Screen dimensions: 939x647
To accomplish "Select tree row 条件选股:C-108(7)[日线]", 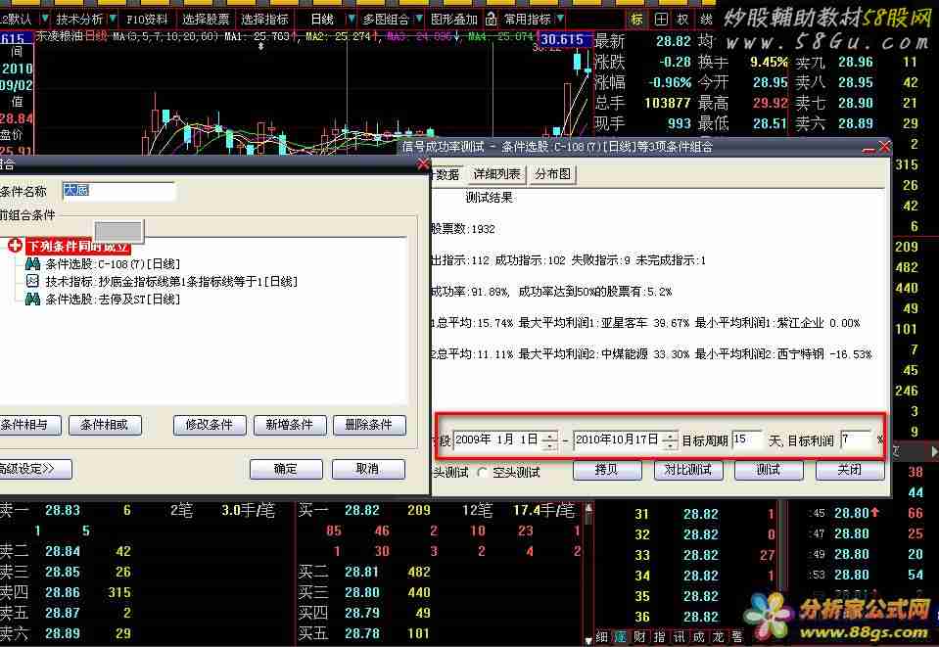I will point(113,264).
